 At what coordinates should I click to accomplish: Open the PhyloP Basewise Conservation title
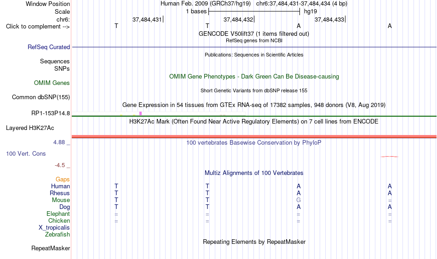254,143
